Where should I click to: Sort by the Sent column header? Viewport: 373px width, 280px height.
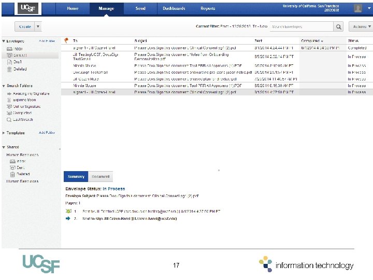coord(259,41)
